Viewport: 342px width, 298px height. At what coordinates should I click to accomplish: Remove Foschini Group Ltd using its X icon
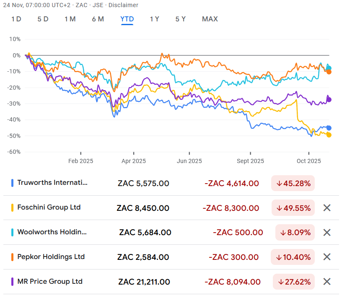[326, 207]
